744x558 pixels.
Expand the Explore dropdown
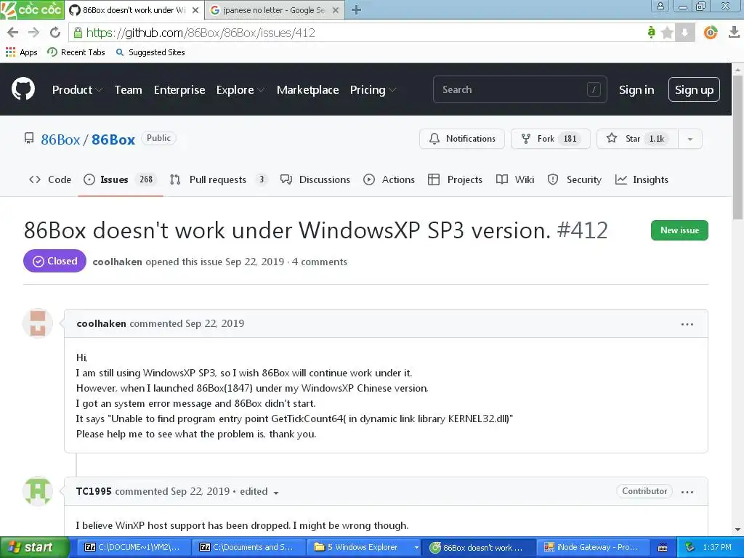[x=240, y=89]
